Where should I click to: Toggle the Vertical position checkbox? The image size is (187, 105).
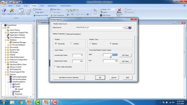tap(72, 43)
